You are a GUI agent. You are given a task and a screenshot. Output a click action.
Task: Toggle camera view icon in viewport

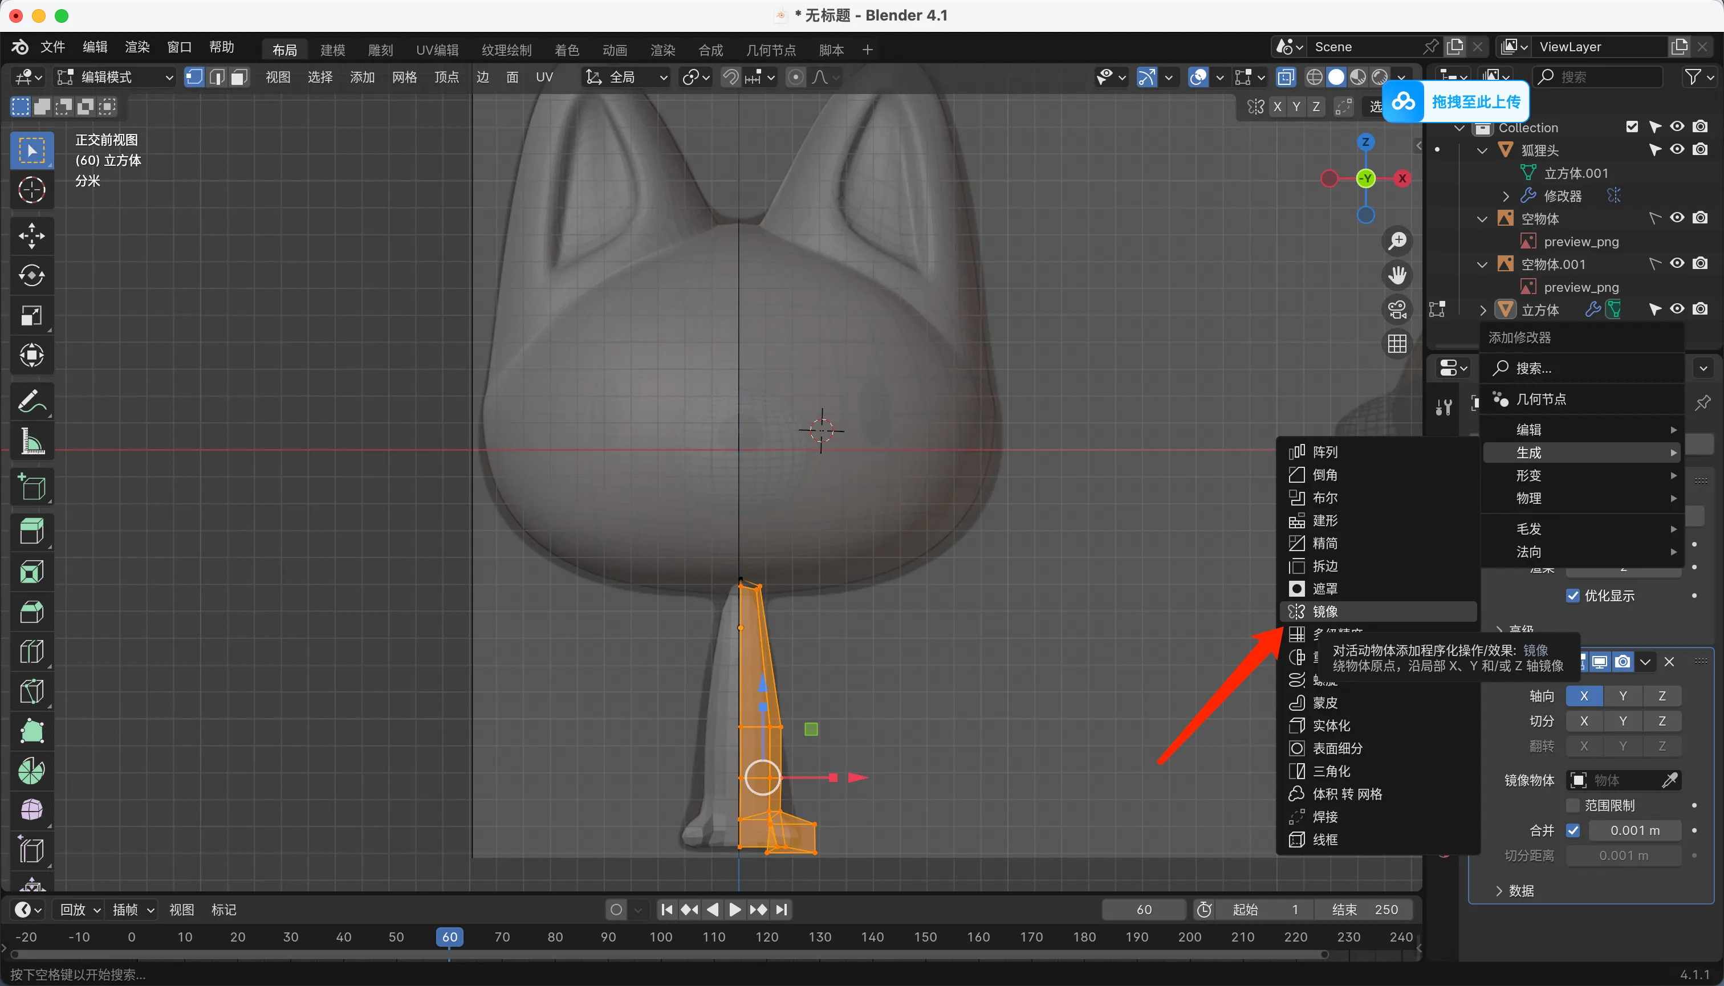coord(1397,309)
